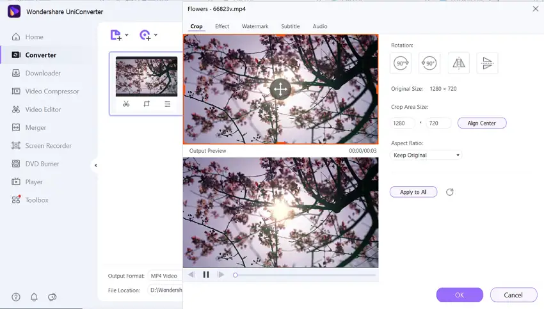Confirm with the OK button
The height and width of the screenshot is (309, 544).
460,295
